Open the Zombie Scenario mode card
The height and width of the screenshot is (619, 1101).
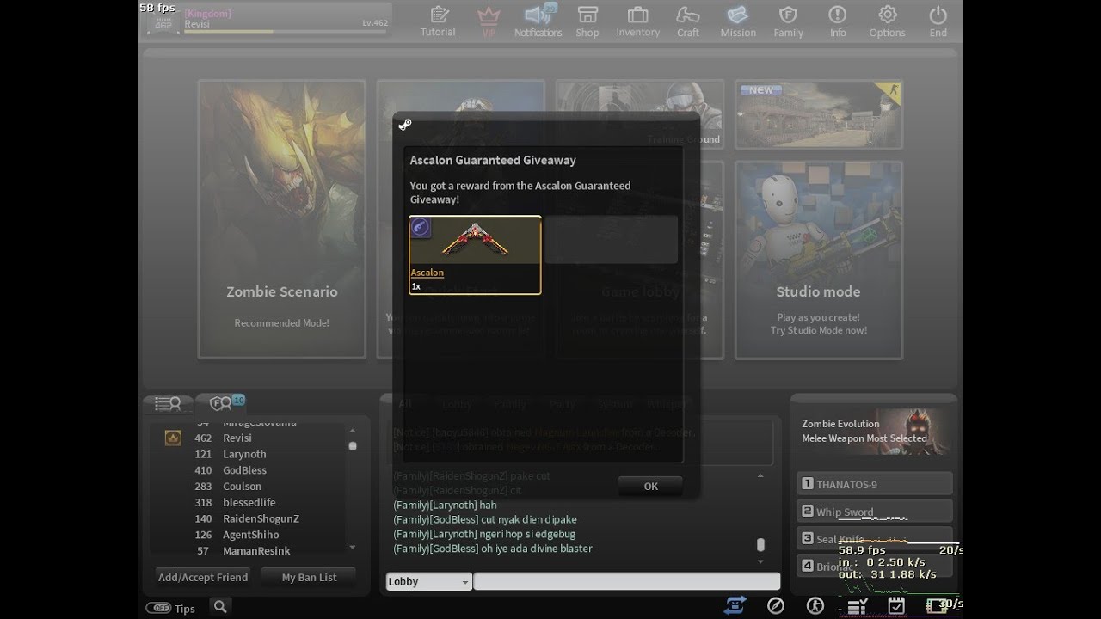pyautogui.click(x=282, y=219)
